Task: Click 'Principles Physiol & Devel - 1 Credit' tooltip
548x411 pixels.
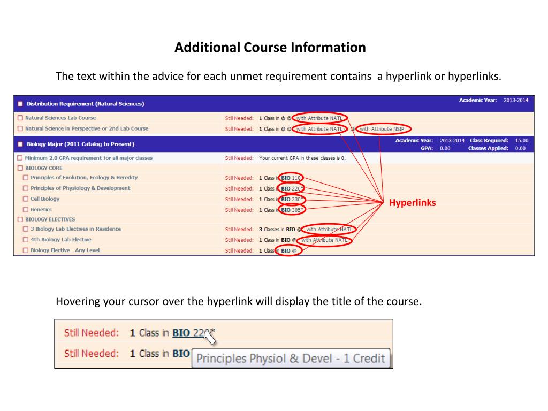Action: click(x=291, y=358)
